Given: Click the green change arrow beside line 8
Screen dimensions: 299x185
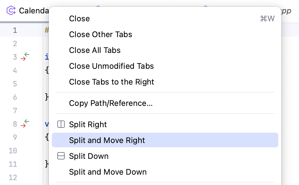Looking at the screenshot, I should [27, 121].
